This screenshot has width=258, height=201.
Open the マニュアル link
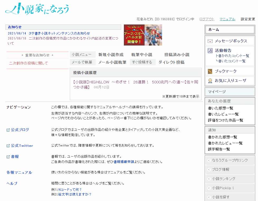pyautogui.click(x=227, y=19)
